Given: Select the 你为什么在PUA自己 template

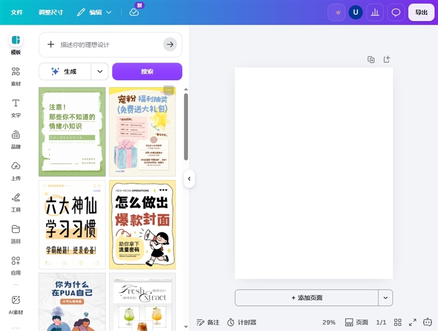Looking at the screenshot, I should pos(72,302).
